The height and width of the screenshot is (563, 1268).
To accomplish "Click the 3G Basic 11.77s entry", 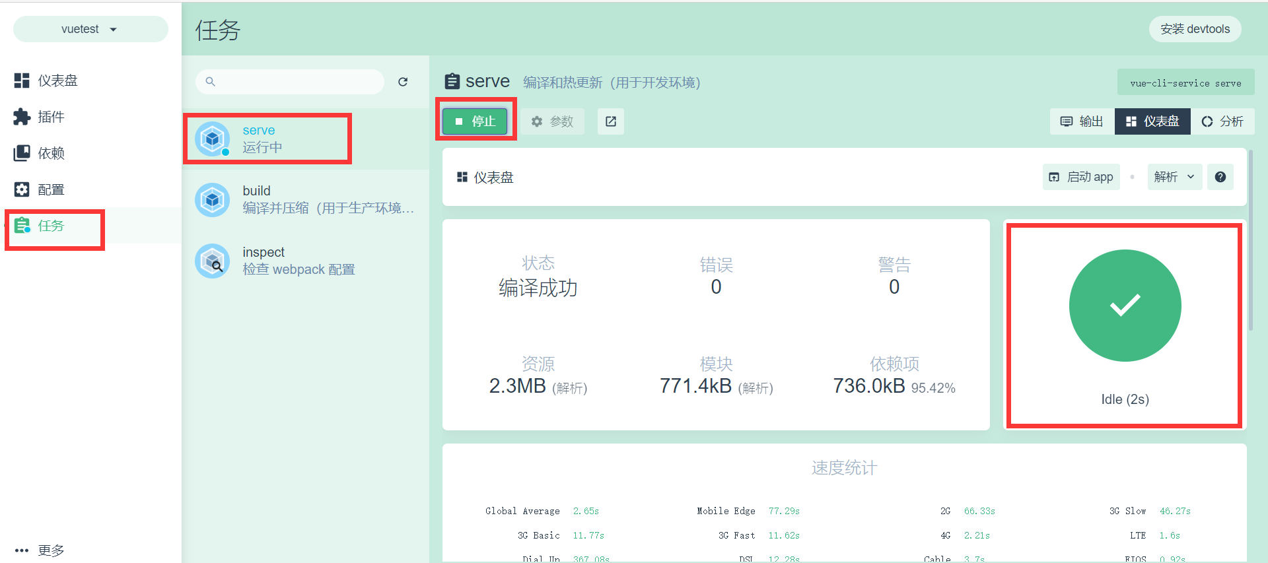I will (561, 535).
